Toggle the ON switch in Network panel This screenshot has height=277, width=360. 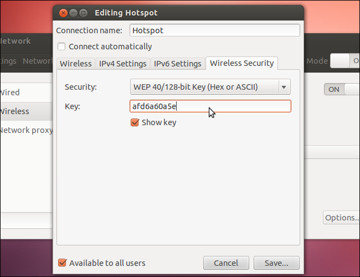341,89
